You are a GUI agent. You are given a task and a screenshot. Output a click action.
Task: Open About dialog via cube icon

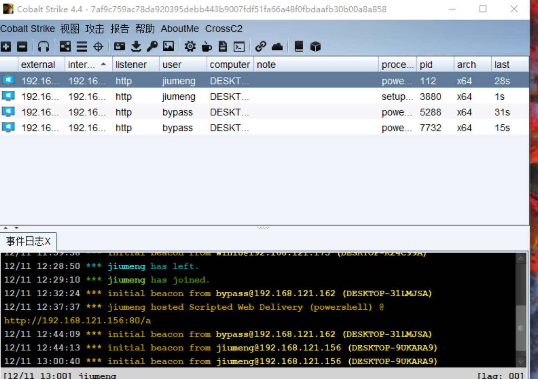coord(315,47)
